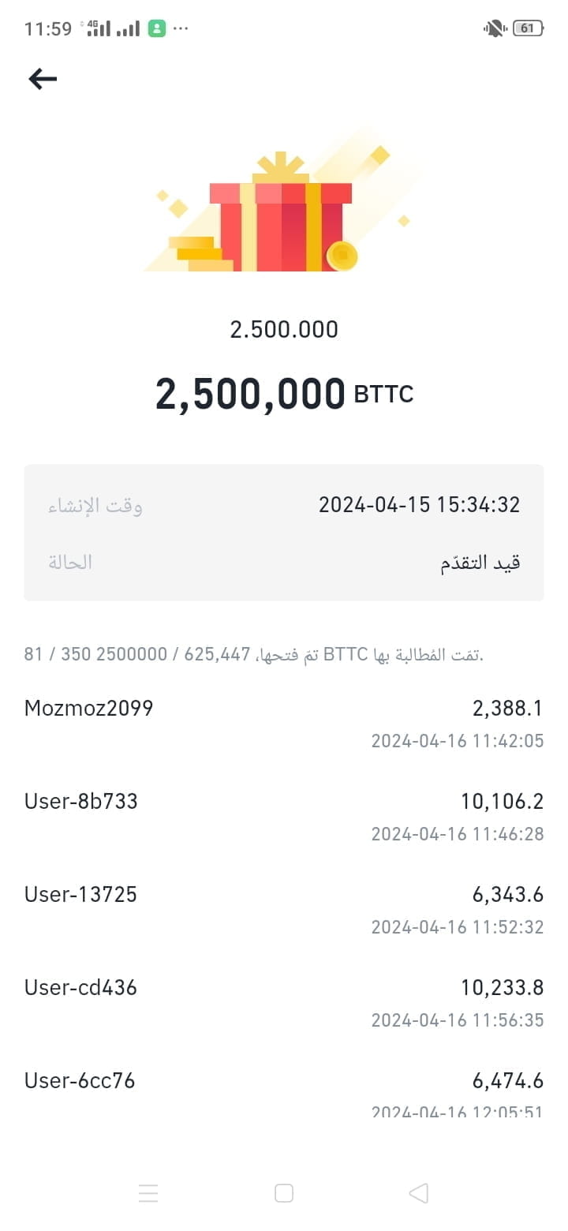Tap the 10,233.8 amount for User-cd436
The image size is (568, 1231).
click(503, 987)
